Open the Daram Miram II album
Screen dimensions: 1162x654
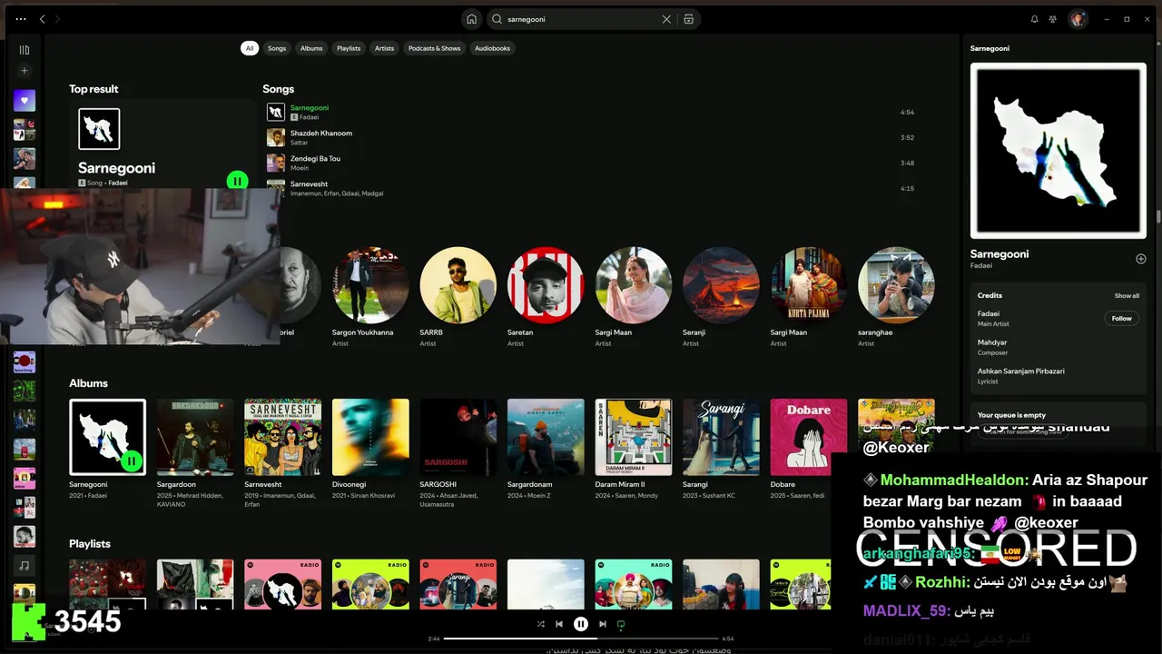tap(634, 437)
